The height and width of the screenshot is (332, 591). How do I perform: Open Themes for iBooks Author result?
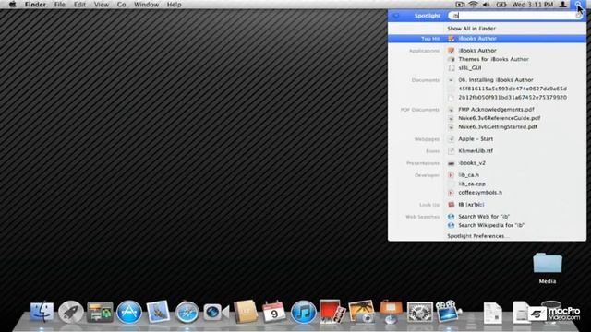point(487,59)
